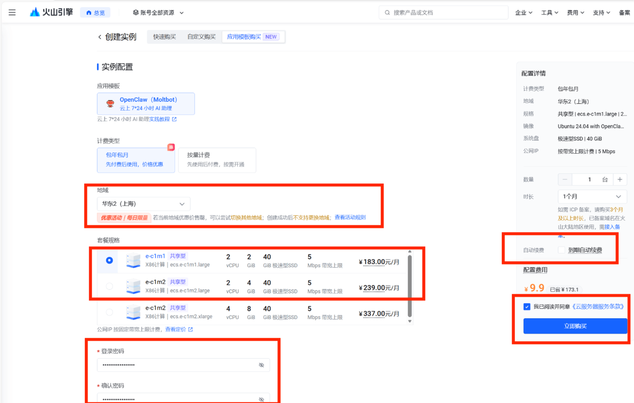Screen dimensions: 634x403
Task: Click the 火山引擎 logo
Action: [52, 12]
